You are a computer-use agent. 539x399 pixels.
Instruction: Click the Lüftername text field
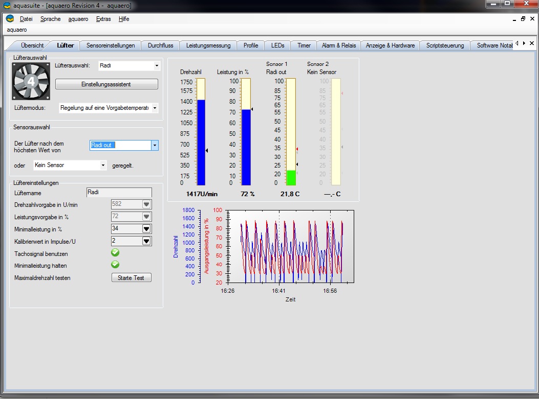119,193
